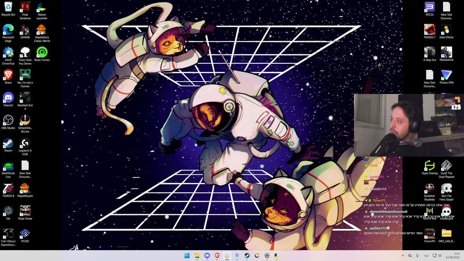Screen dimensions: 464x261
Task: Select the Discord desktop shortcut
Action: tap(8, 100)
